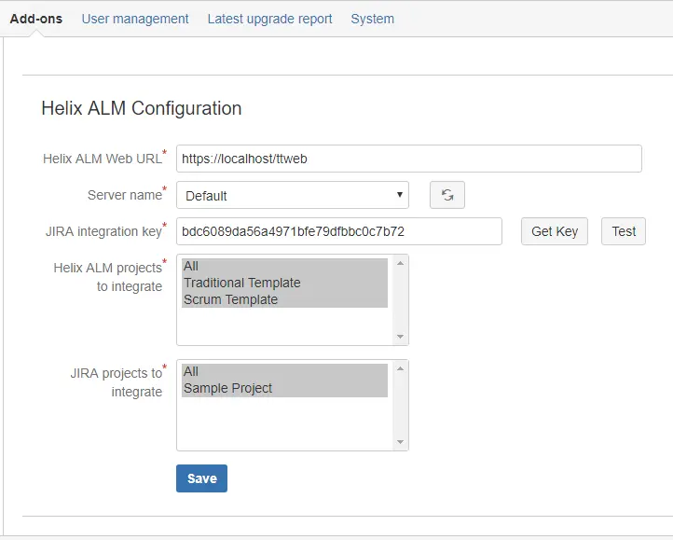This screenshot has width=673, height=540.
Task: Open the Server name dropdown
Action: coord(293,195)
